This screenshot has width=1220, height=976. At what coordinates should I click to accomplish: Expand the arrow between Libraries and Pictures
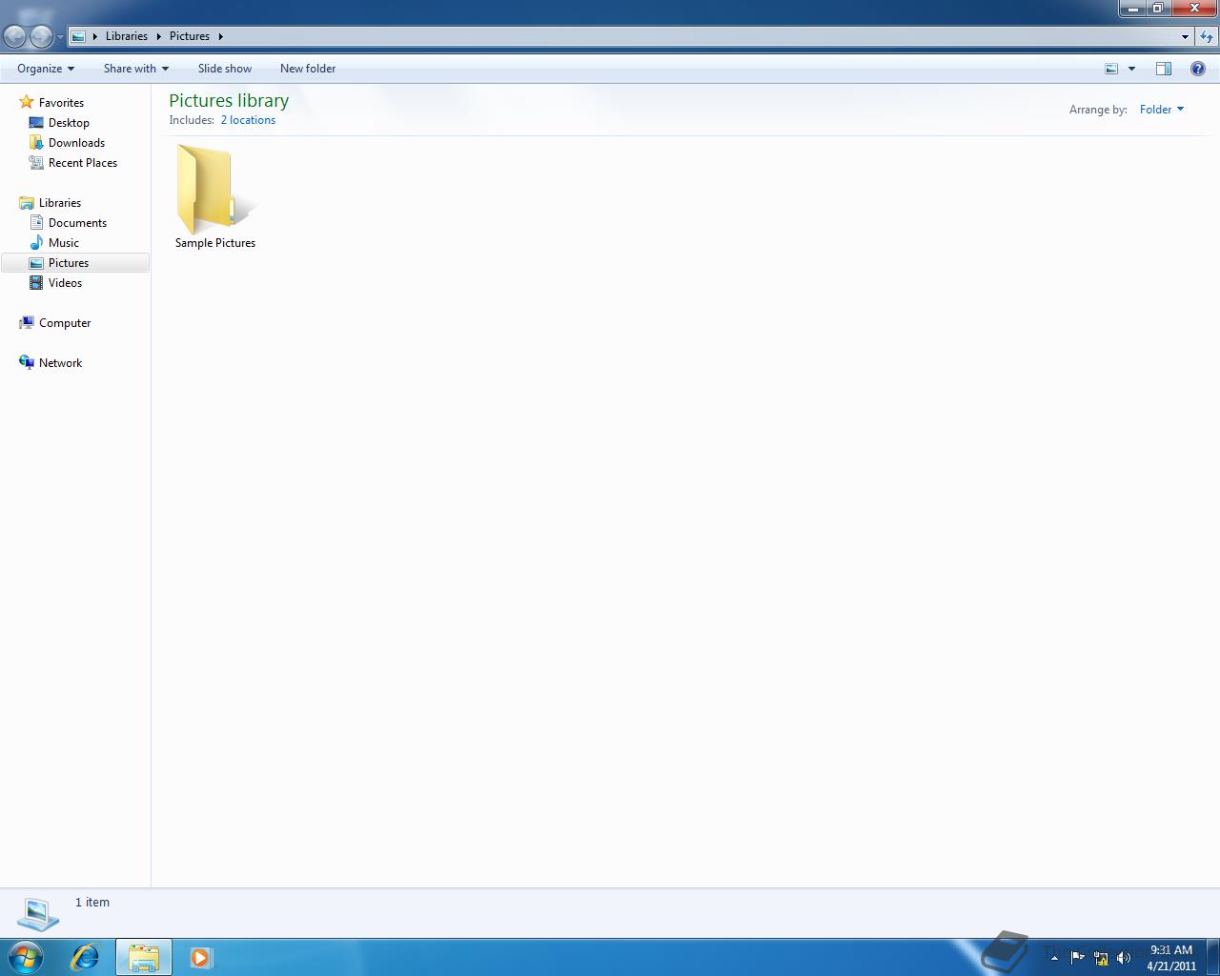click(x=158, y=36)
